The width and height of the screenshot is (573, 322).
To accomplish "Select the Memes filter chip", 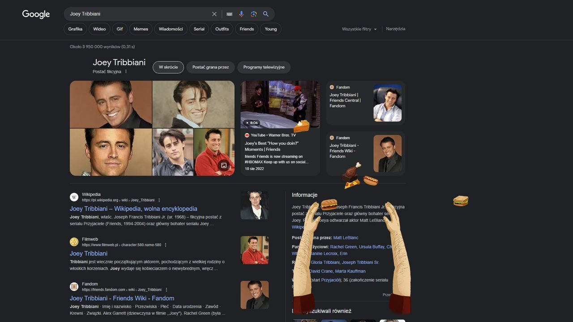I will tap(141, 29).
